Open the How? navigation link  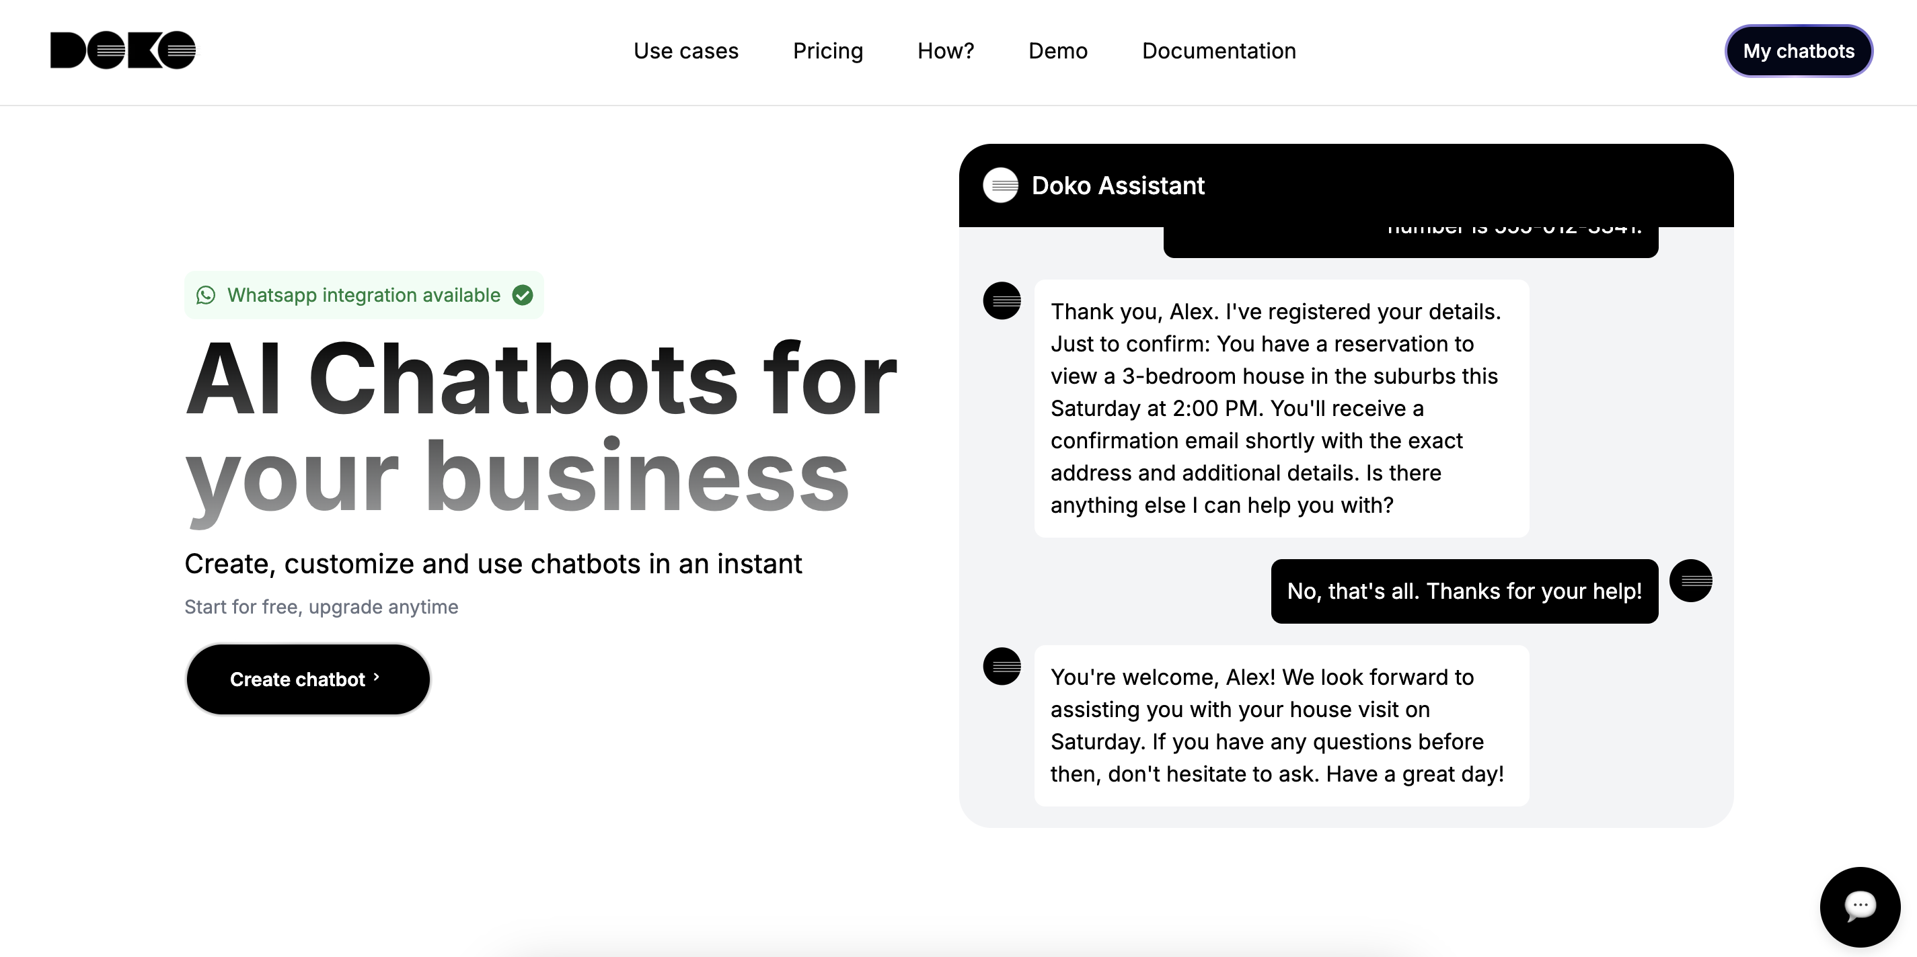coord(945,50)
